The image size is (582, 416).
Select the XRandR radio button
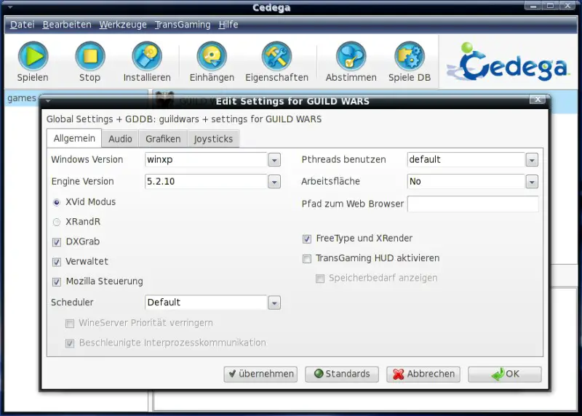pos(57,222)
